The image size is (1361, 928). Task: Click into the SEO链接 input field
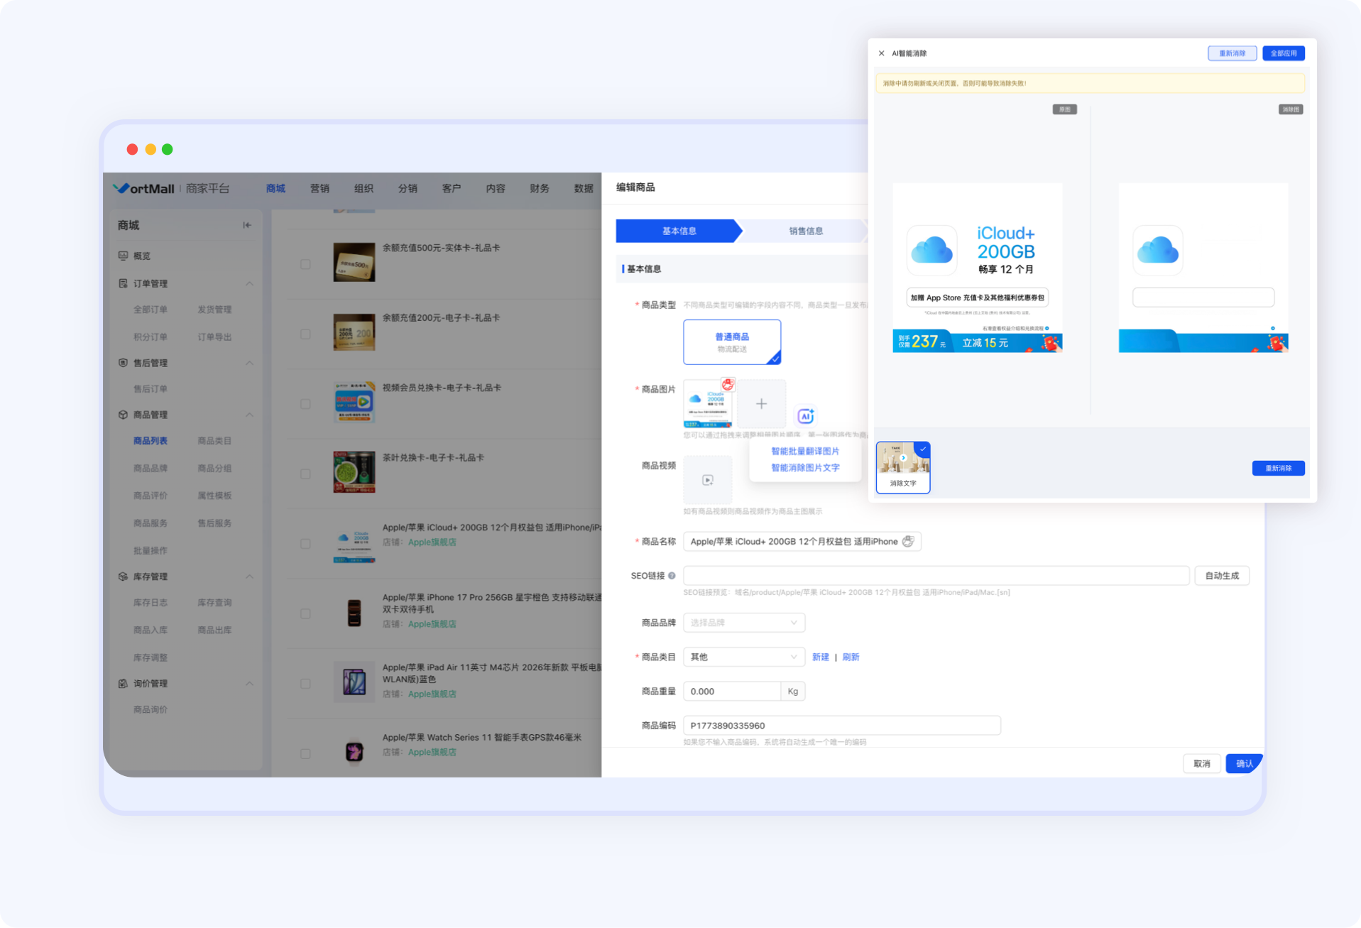[936, 576]
